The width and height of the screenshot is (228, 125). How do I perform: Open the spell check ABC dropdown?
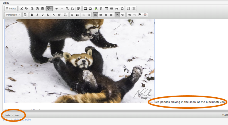pos(49,9)
